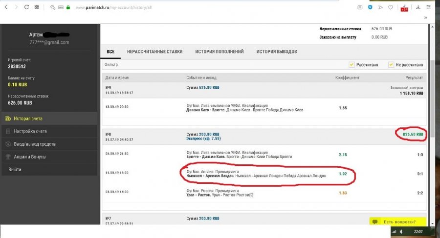The height and width of the screenshot is (238, 440).
Task: Click the green padlock security icon
Action: click(x=68, y=8)
